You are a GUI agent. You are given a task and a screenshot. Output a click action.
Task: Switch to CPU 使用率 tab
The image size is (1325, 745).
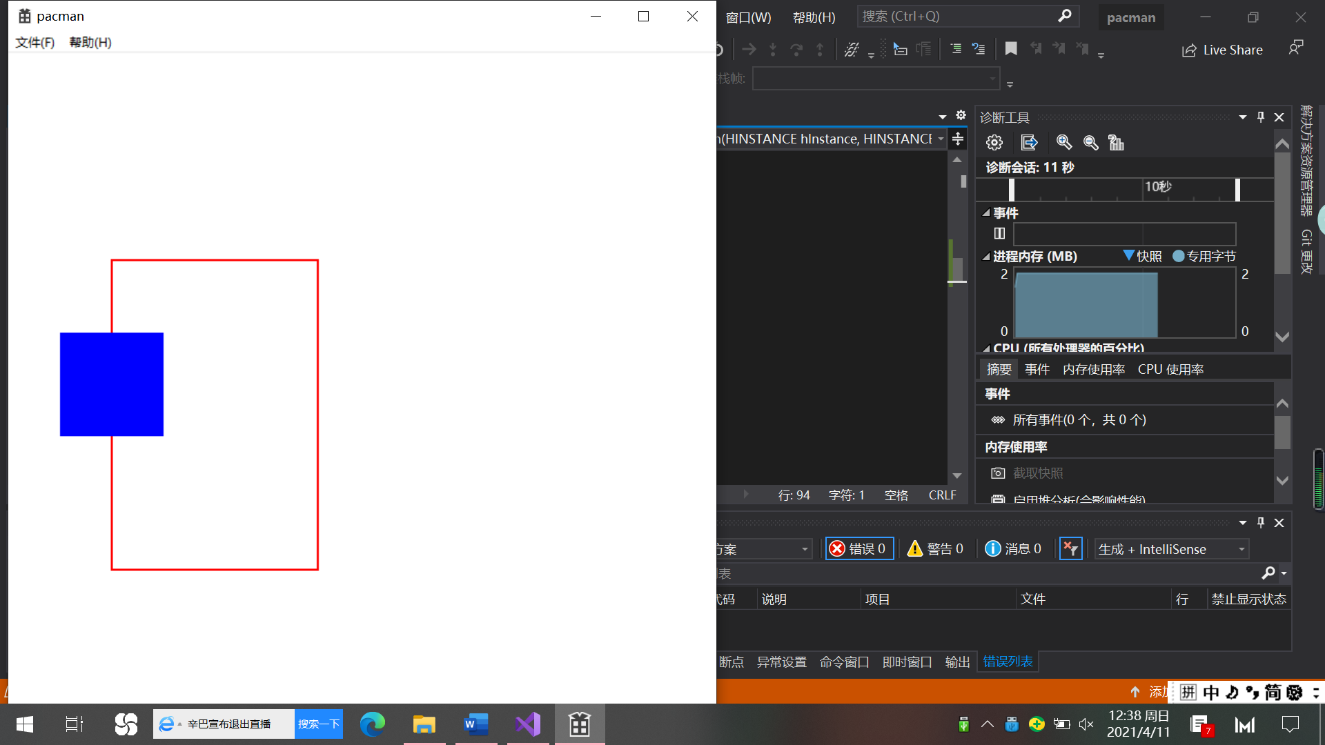click(x=1170, y=369)
